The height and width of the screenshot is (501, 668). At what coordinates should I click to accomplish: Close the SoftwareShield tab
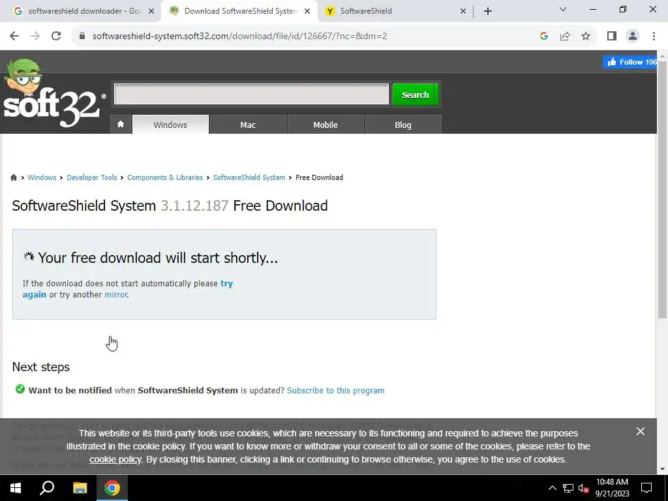463,11
